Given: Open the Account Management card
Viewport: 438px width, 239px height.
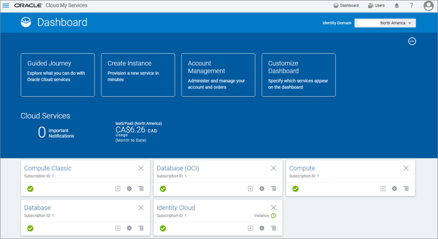Looking at the screenshot, I should point(218,75).
